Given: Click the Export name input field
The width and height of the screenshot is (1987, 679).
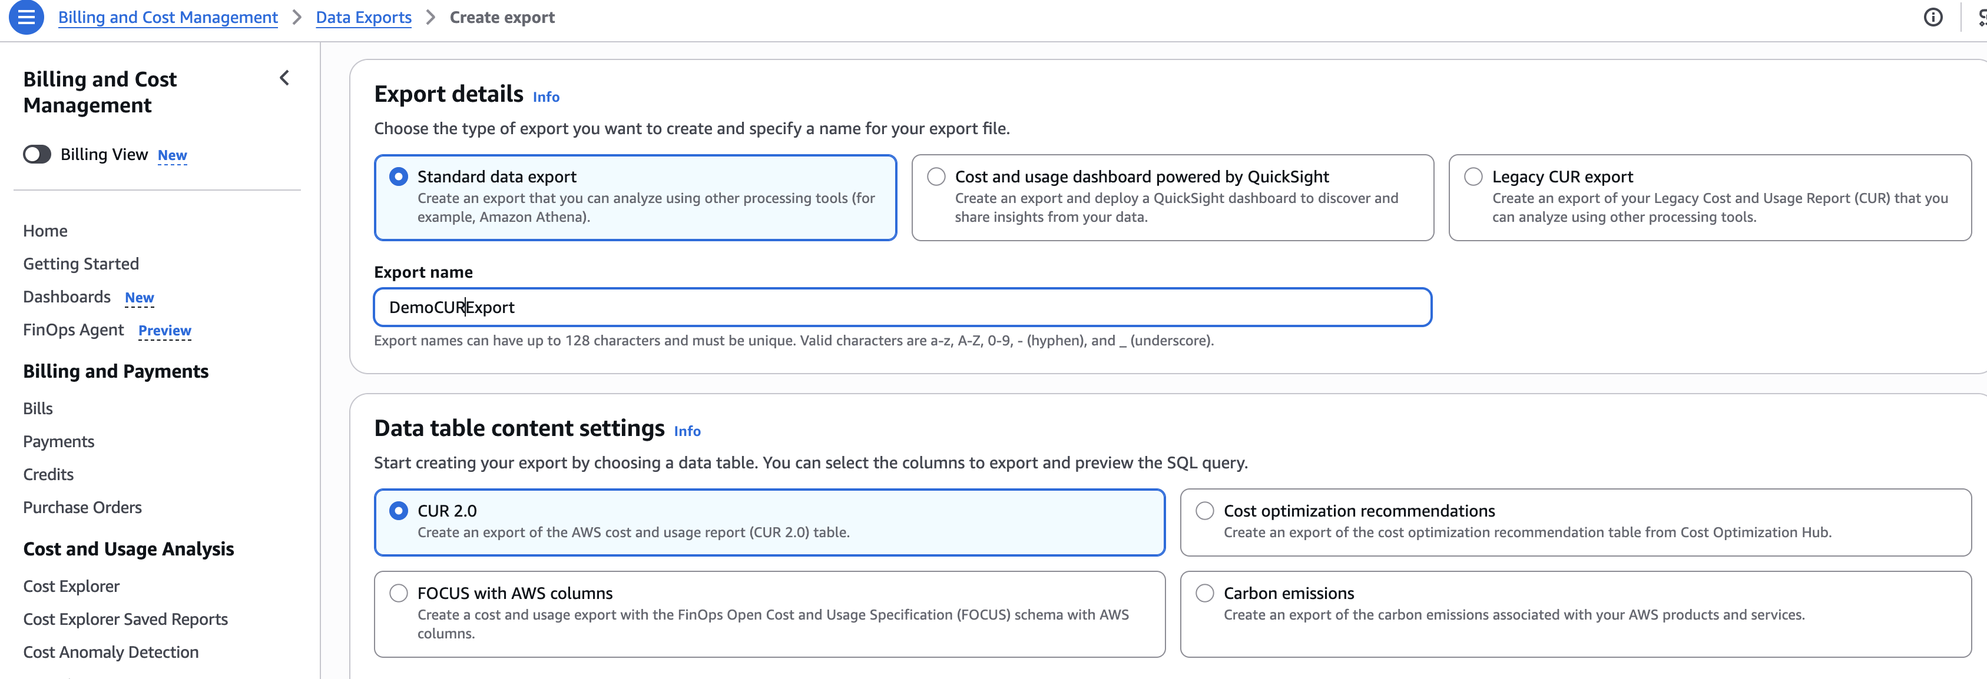Looking at the screenshot, I should [x=902, y=308].
